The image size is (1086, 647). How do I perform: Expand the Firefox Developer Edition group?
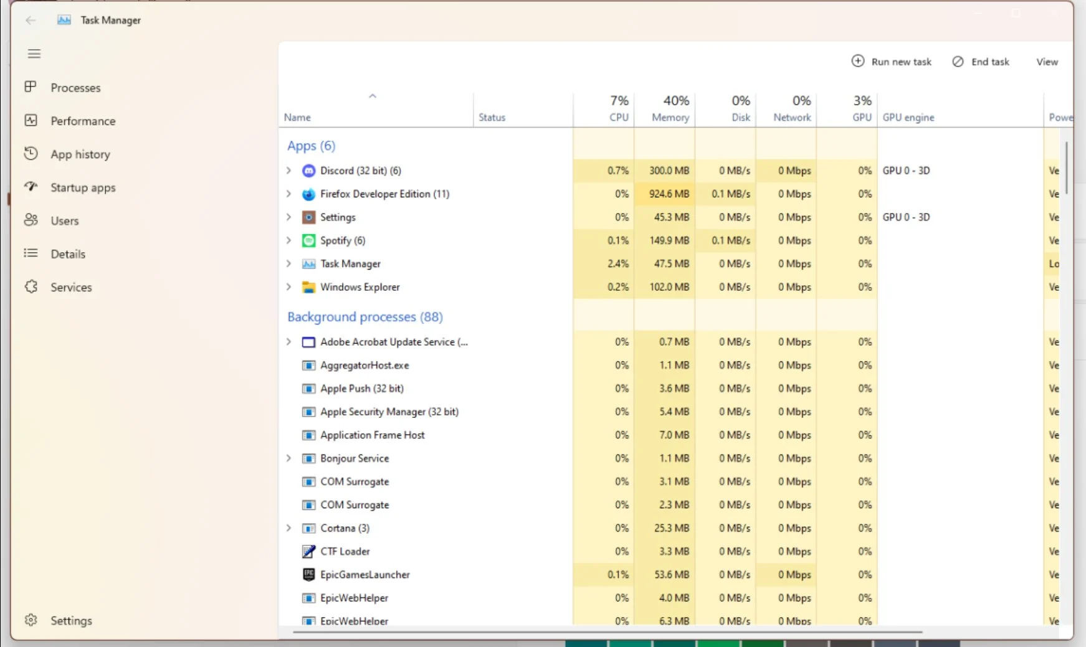(288, 194)
